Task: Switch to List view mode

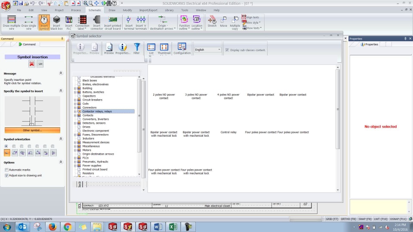Action: pyautogui.click(x=151, y=49)
